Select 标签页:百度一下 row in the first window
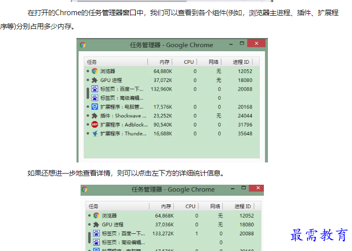352x251 pixels. point(172,89)
